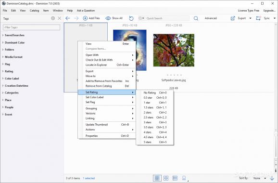Choose Update Thumbnail context item
Viewport: 278px width, 183px height.
pyautogui.click(x=107, y=124)
